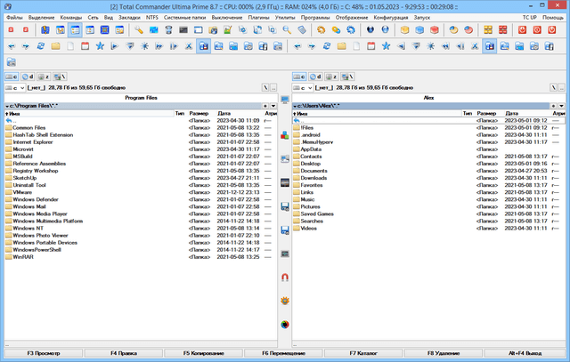Select the Downloads folder in right panel
The image size is (570, 362).
[313, 178]
